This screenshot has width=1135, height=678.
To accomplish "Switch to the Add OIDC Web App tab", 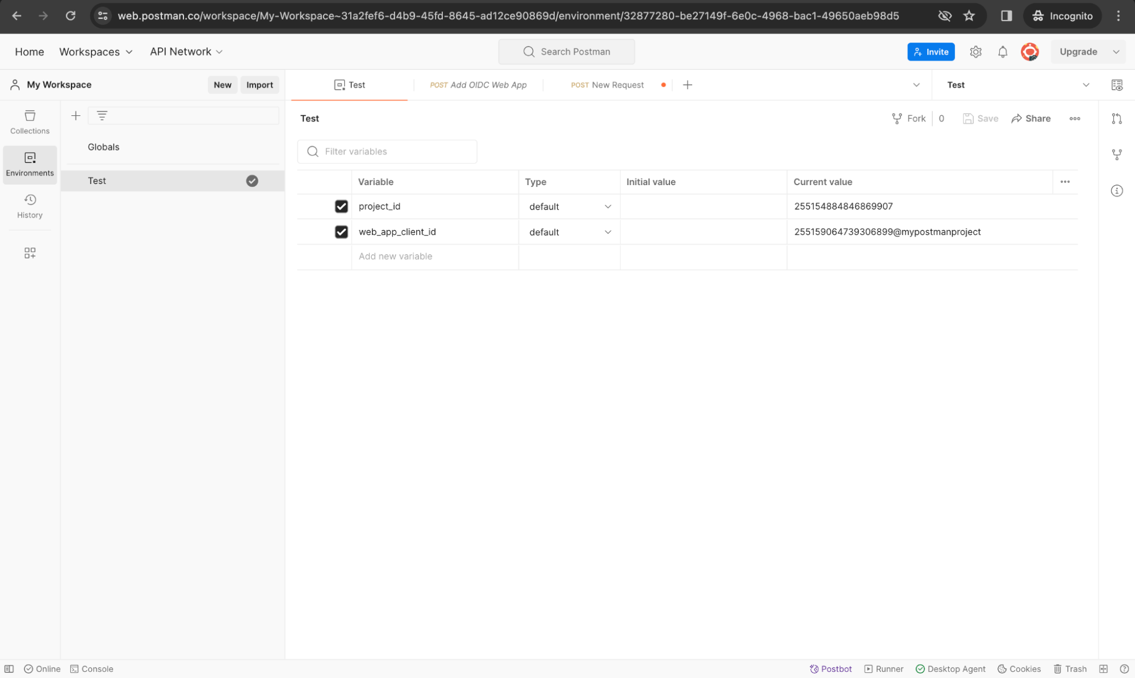I will point(479,85).
